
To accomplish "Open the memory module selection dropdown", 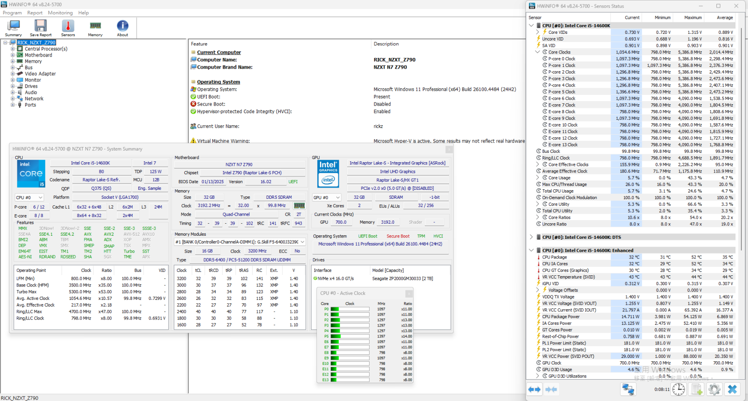I will tap(302, 242).
